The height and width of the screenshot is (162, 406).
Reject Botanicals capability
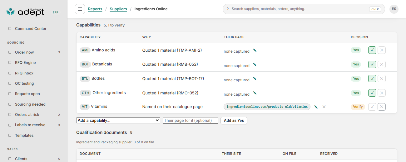tap(382, 64)
